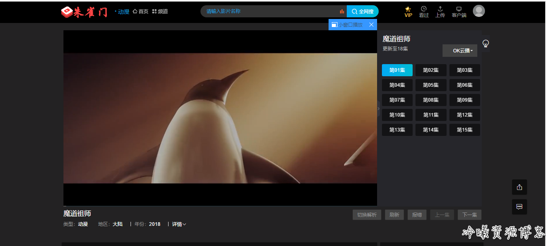Click the 朱雀门 site logo
546x246 pixels.
pyautogui.click(x=84, y=12)
